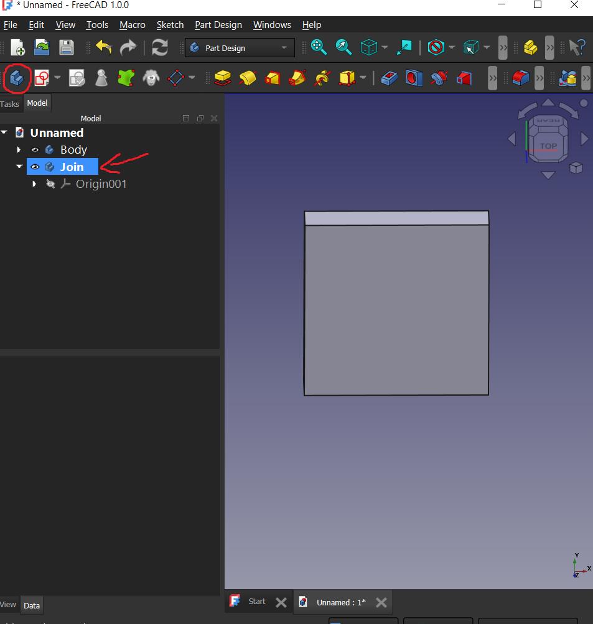Toggle visibility of Join body

coord(35,167)
